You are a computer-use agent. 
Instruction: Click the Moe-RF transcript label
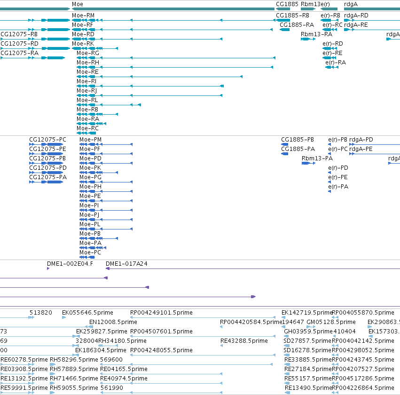(x=82, y=25)
